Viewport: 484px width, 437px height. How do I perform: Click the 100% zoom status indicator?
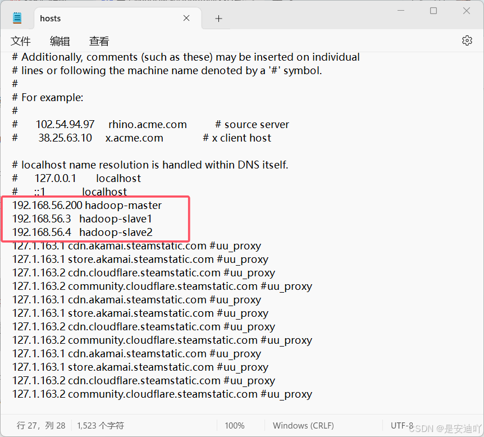tap(235, 426)
